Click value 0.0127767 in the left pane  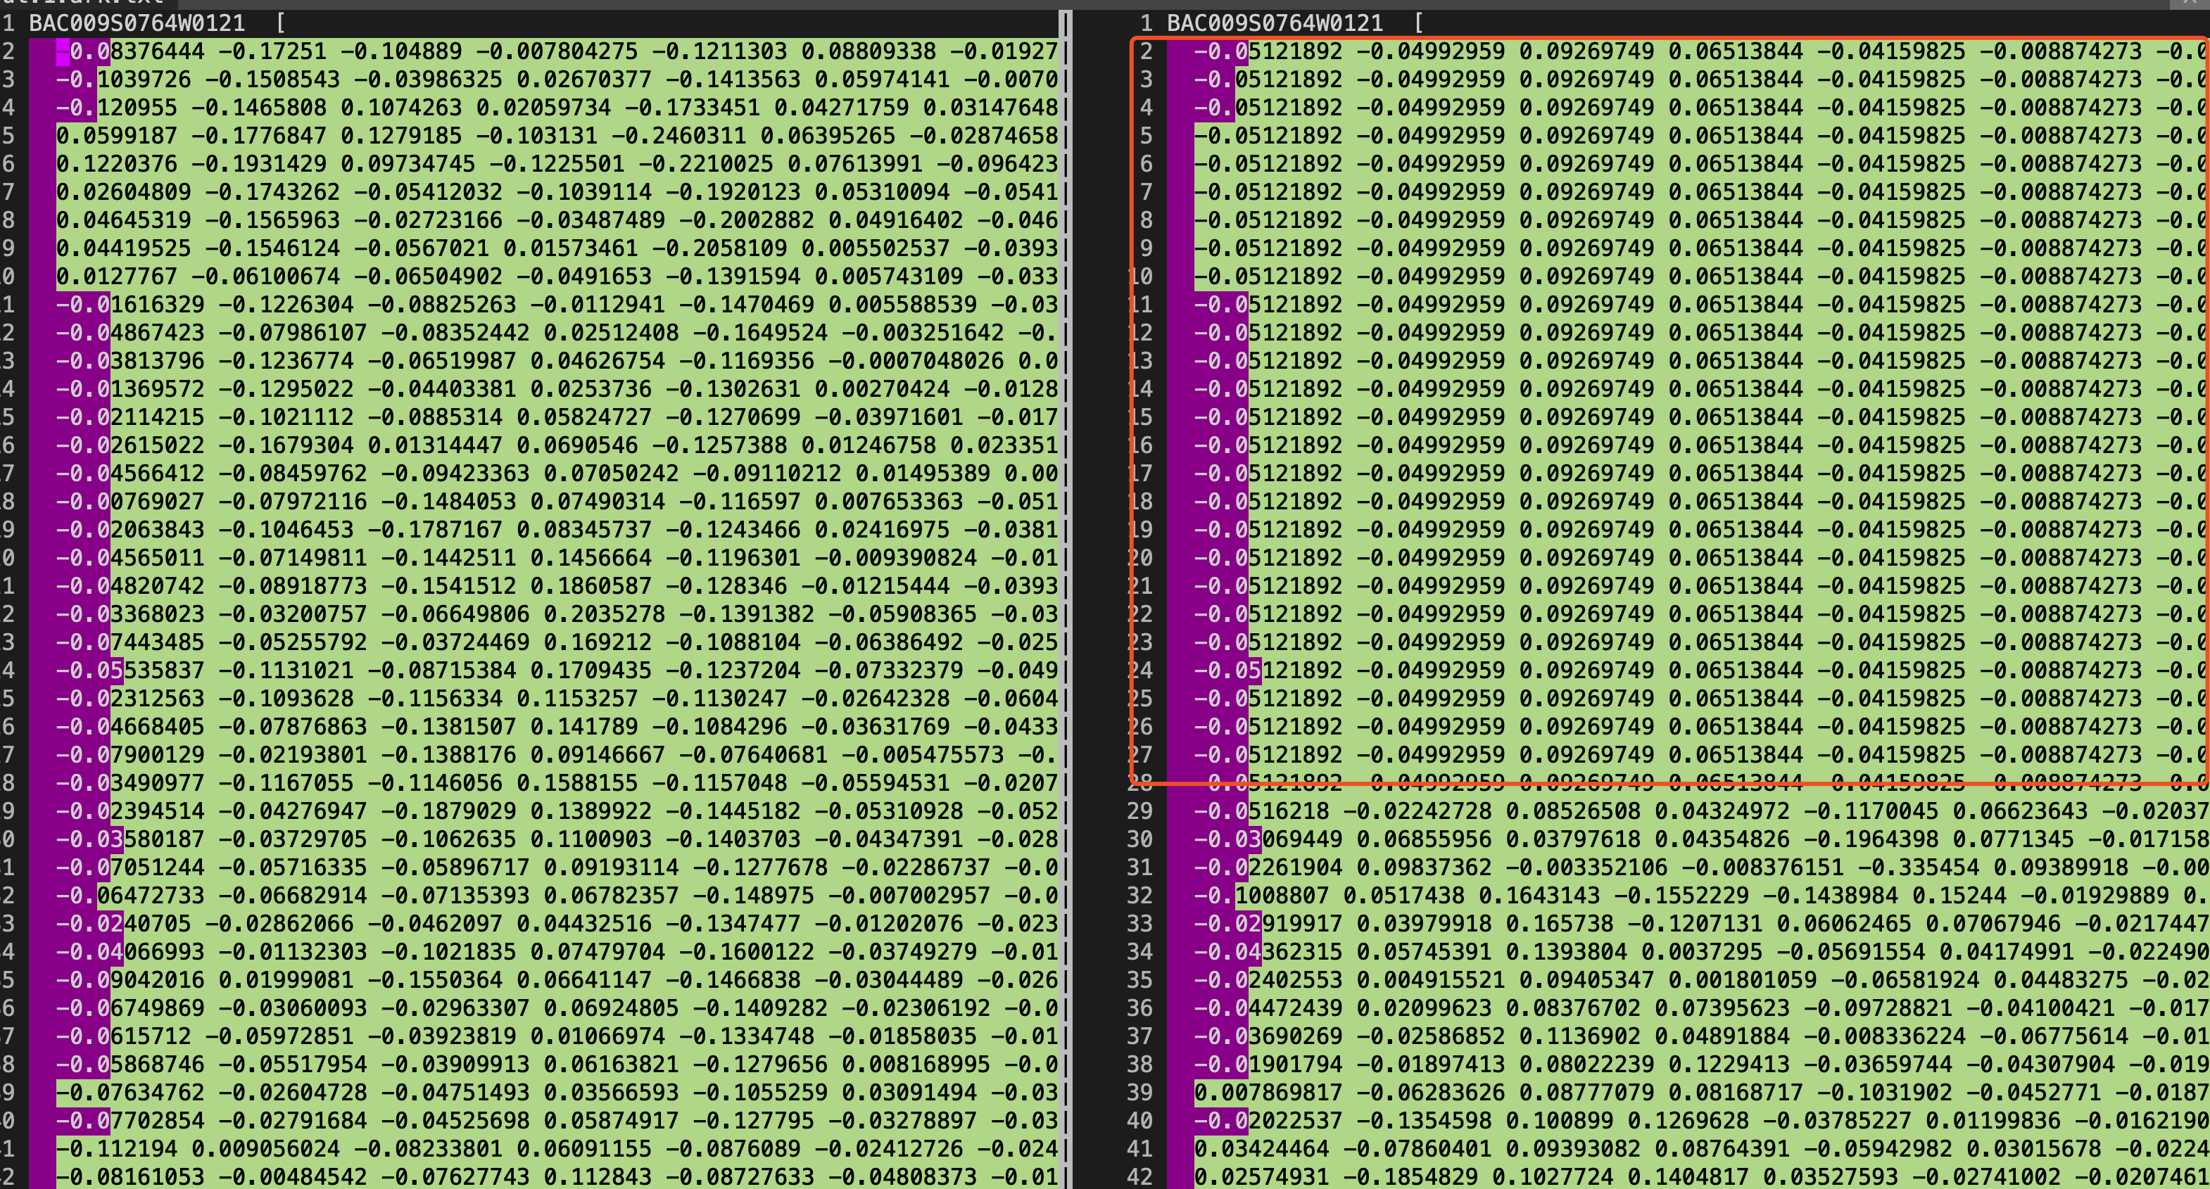pos(117,277)
